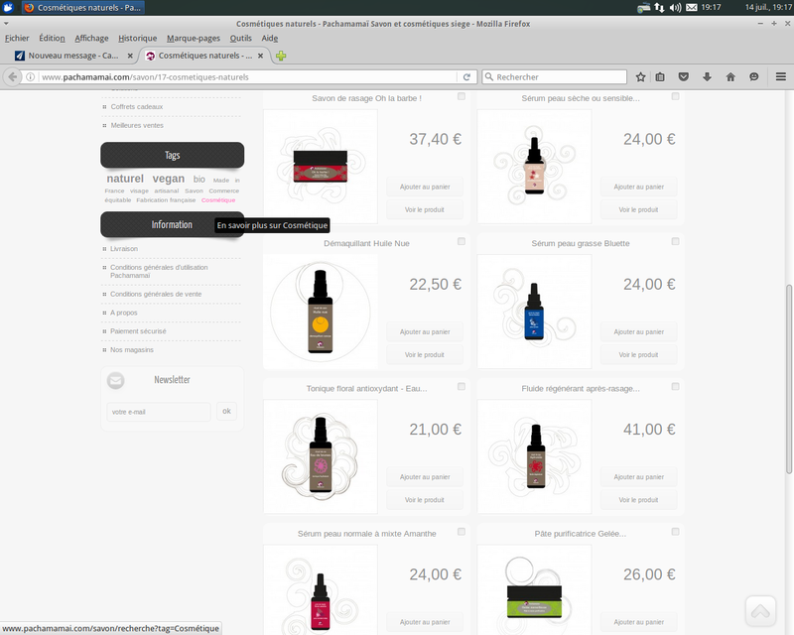Close the Nouveau message tab
Image resolution: width=794 pixels, height=635 pixels.
point(130,56)
